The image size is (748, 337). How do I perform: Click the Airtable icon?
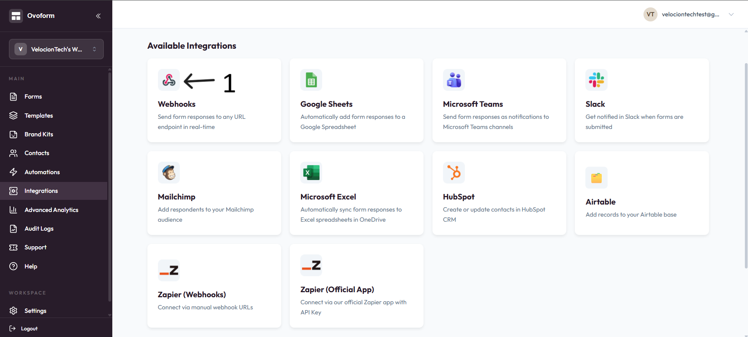pyautogui.click(x=596, y=178)
